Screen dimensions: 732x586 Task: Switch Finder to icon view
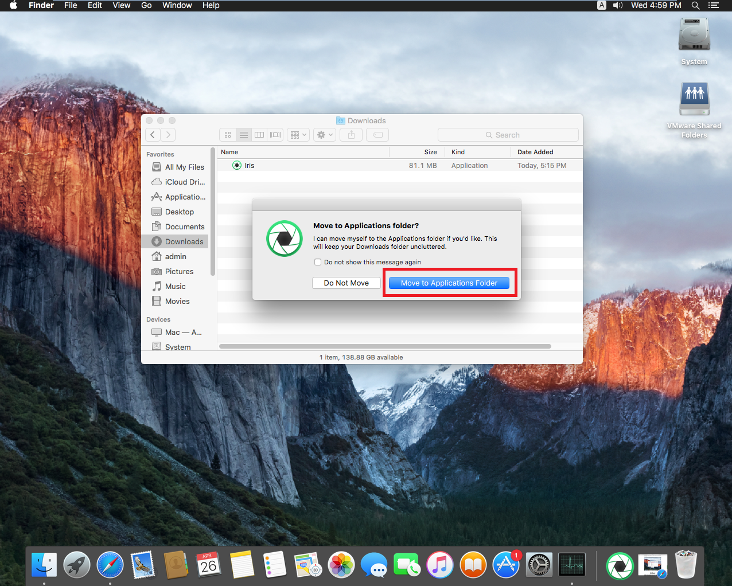(228, 135)
